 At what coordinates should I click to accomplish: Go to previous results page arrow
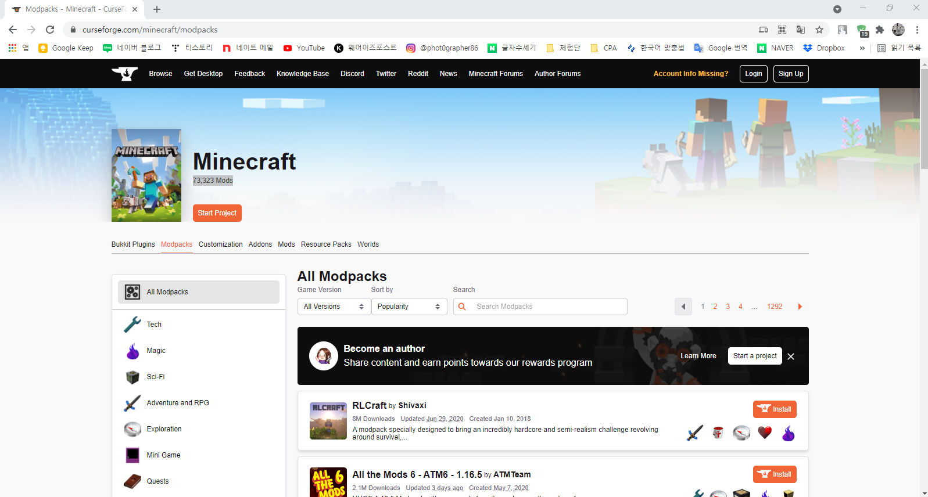pos(683,307)
